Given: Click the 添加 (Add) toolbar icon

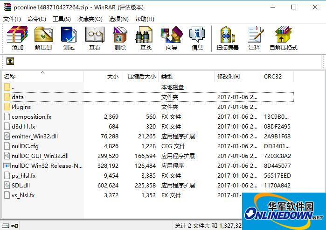Looking at the screenshot, I should (17, 38).
